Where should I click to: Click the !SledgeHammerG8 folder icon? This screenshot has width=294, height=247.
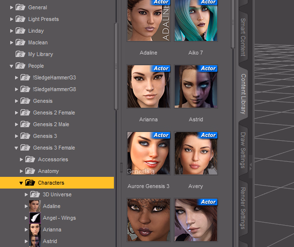[x=25, y=89]
